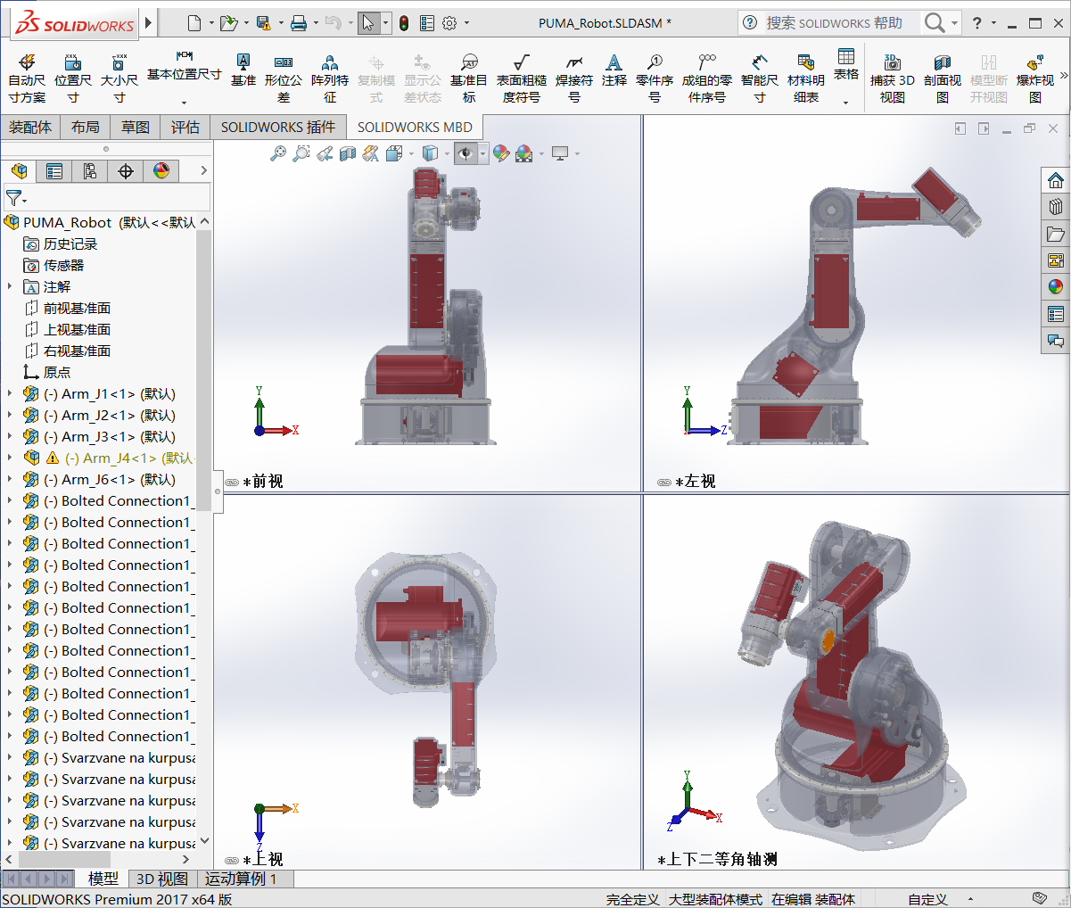Open the search help dropdown arrow
The height and width of the screenshot is (908, 1071).
[x=955, y=23]
